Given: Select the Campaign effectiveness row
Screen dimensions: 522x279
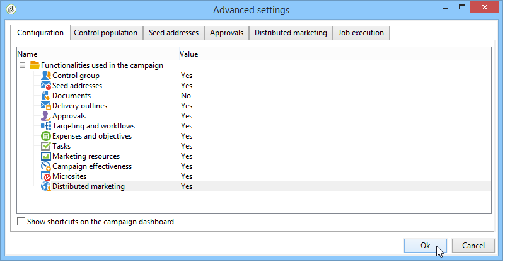Looking at the screenshot, I should pos(92,166).
